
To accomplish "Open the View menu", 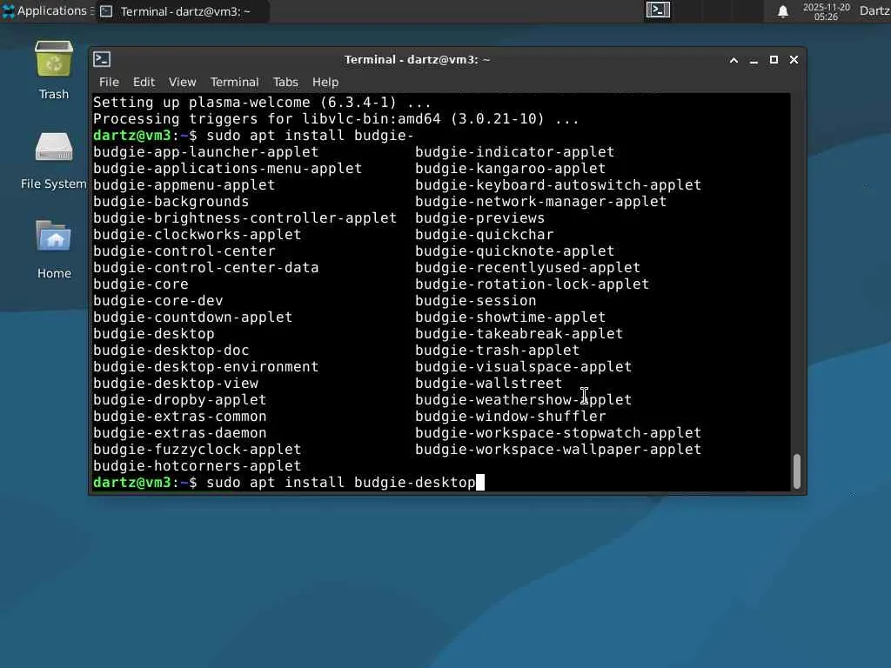I will click(183, 82).
